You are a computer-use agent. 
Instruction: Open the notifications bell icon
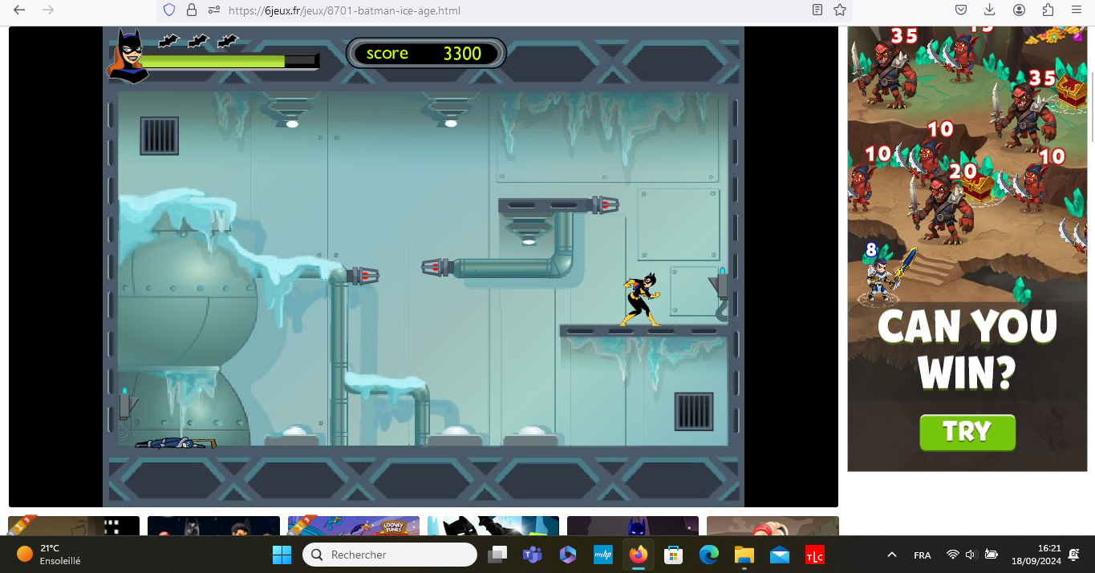(x=1075, y=555)
